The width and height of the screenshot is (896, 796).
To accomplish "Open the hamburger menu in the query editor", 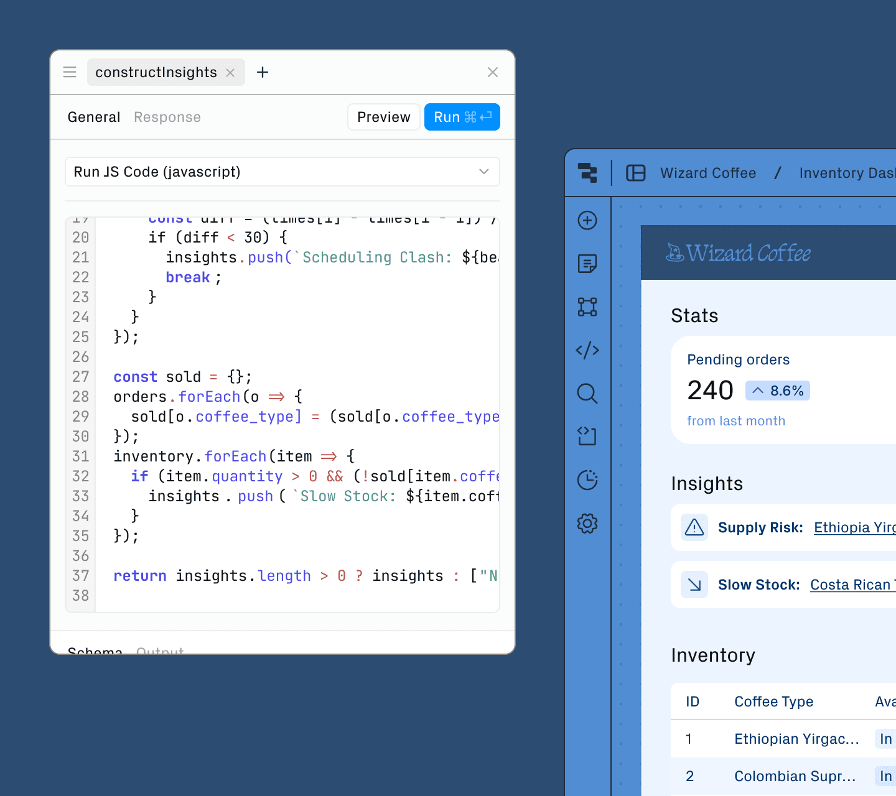I will tap(69, 72).
